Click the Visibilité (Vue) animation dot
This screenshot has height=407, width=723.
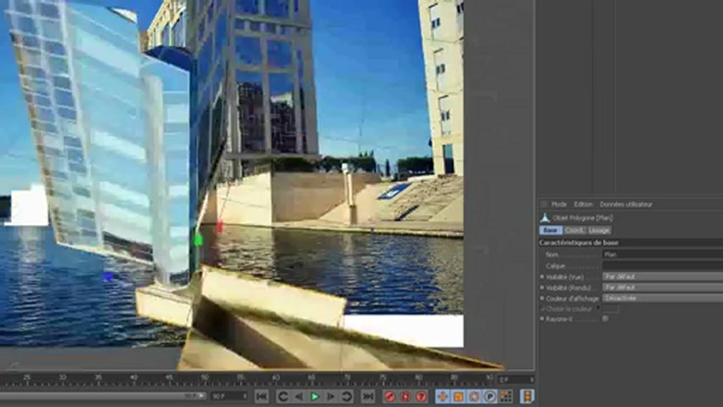tap(542, 277)
